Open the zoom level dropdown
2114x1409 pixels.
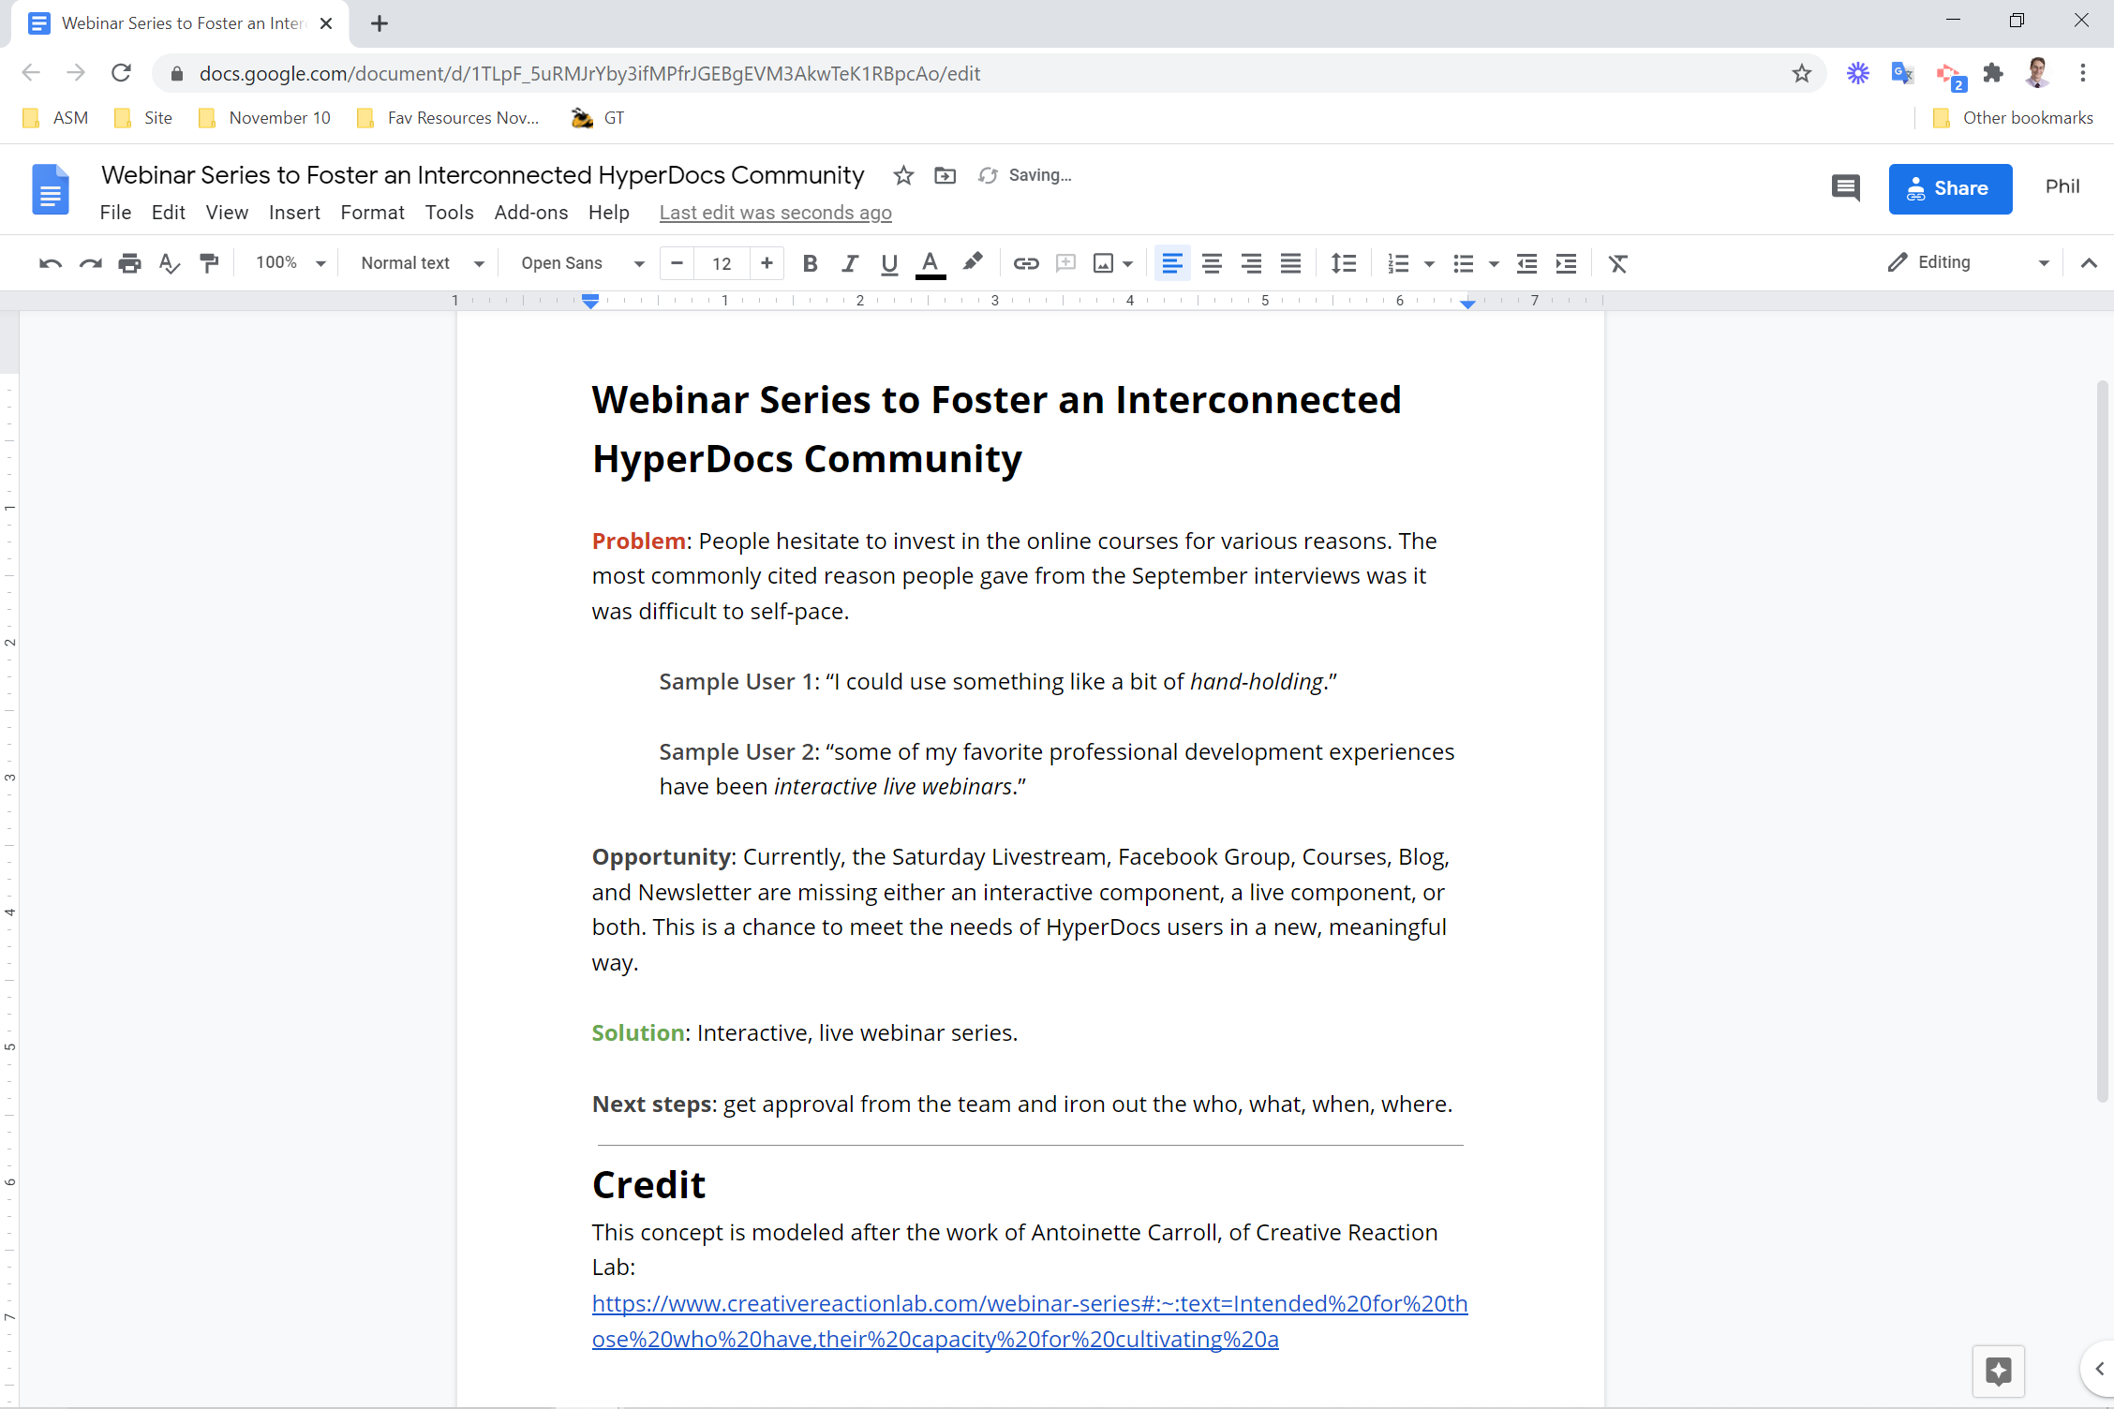click(x=288, y=263)
